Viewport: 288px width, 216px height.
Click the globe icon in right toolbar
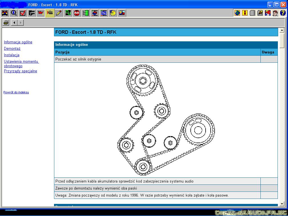point(237,13)
